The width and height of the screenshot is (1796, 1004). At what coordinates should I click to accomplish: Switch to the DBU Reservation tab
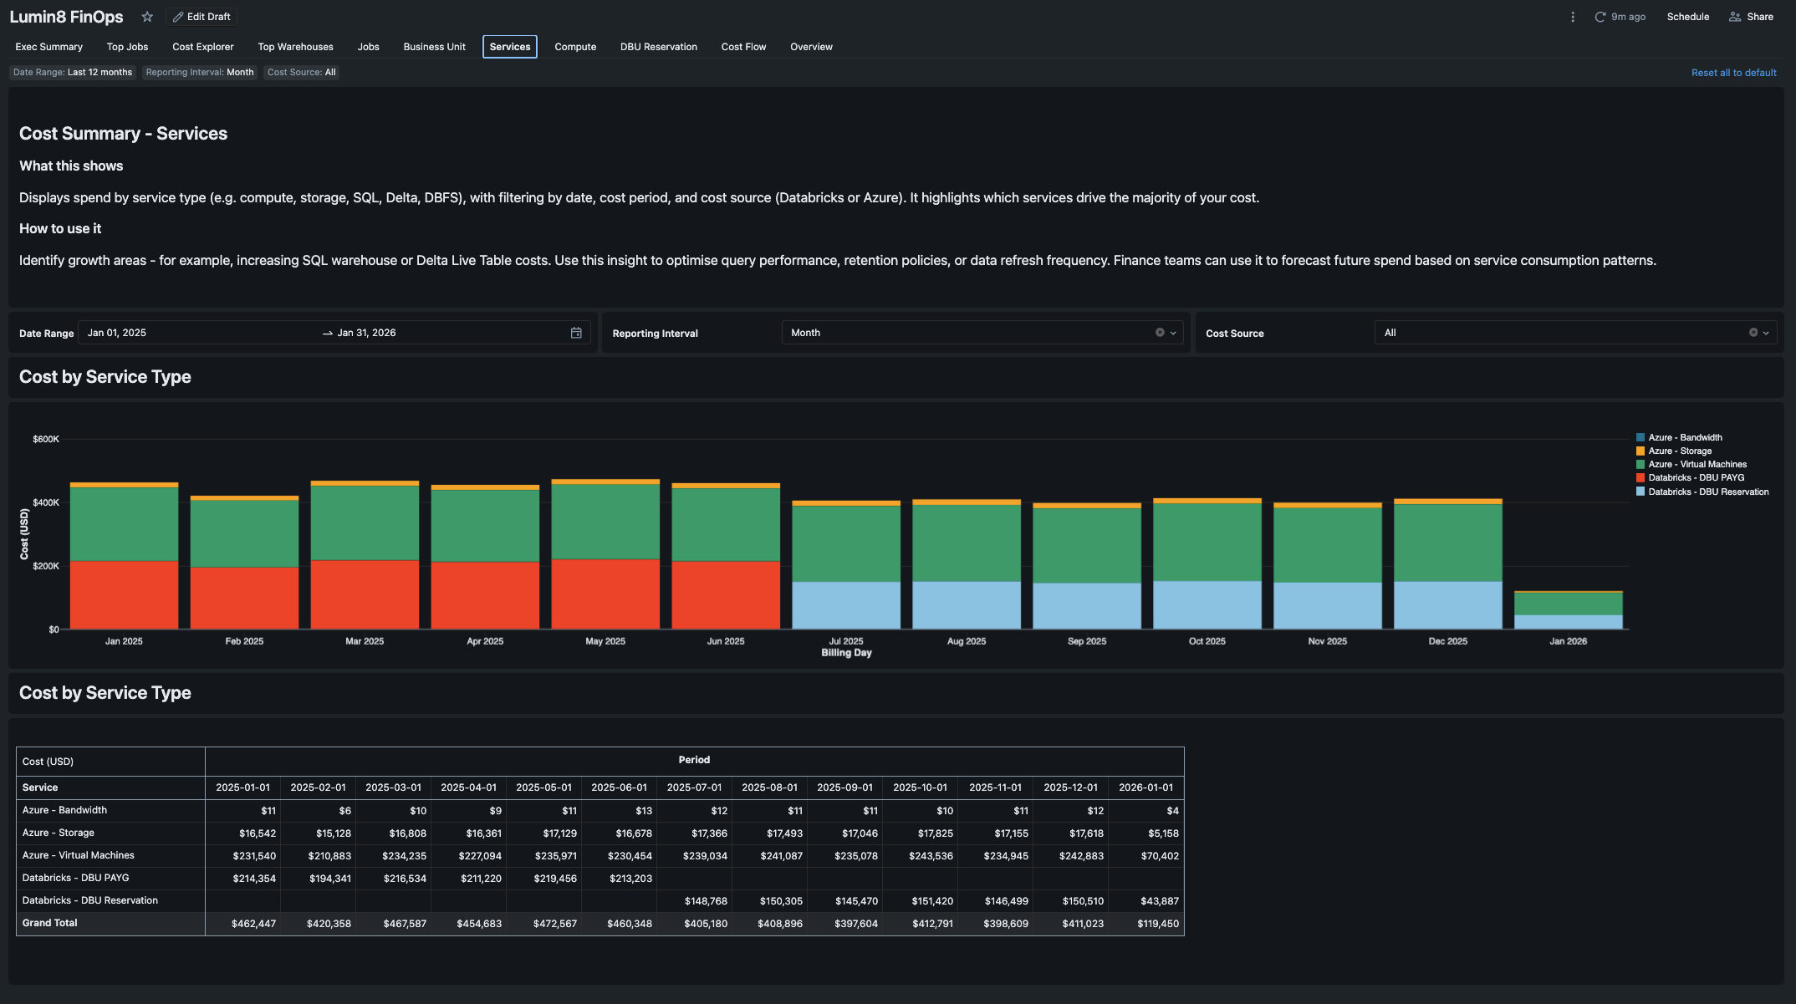[x=658, y=47]
